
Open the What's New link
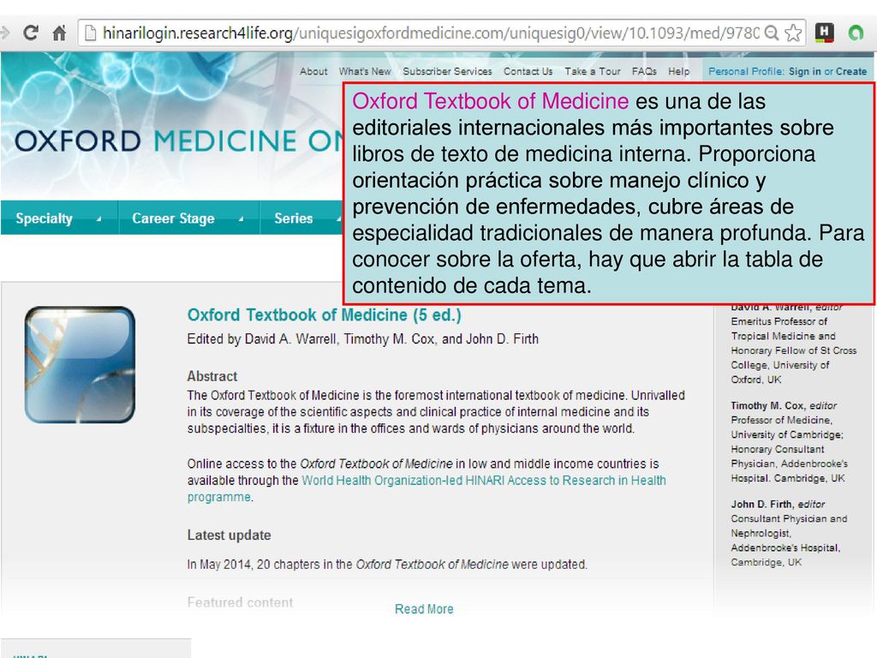click(x=365, y=72)
